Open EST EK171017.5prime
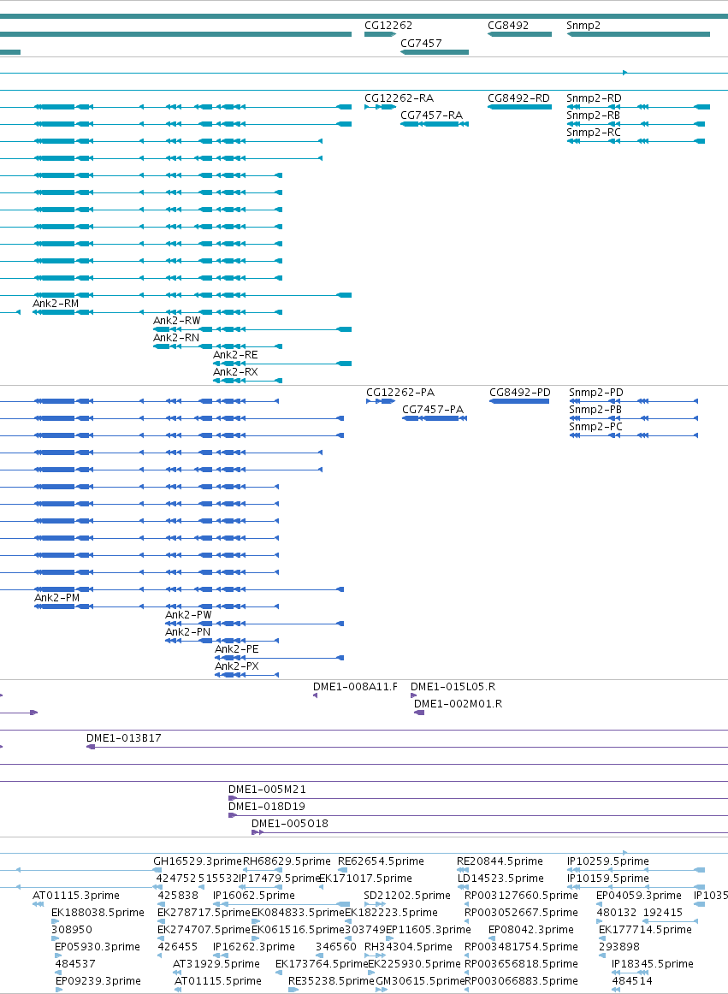Image resolution: width=728 pixels, height=994 pixels. click(x=366, y=878)
